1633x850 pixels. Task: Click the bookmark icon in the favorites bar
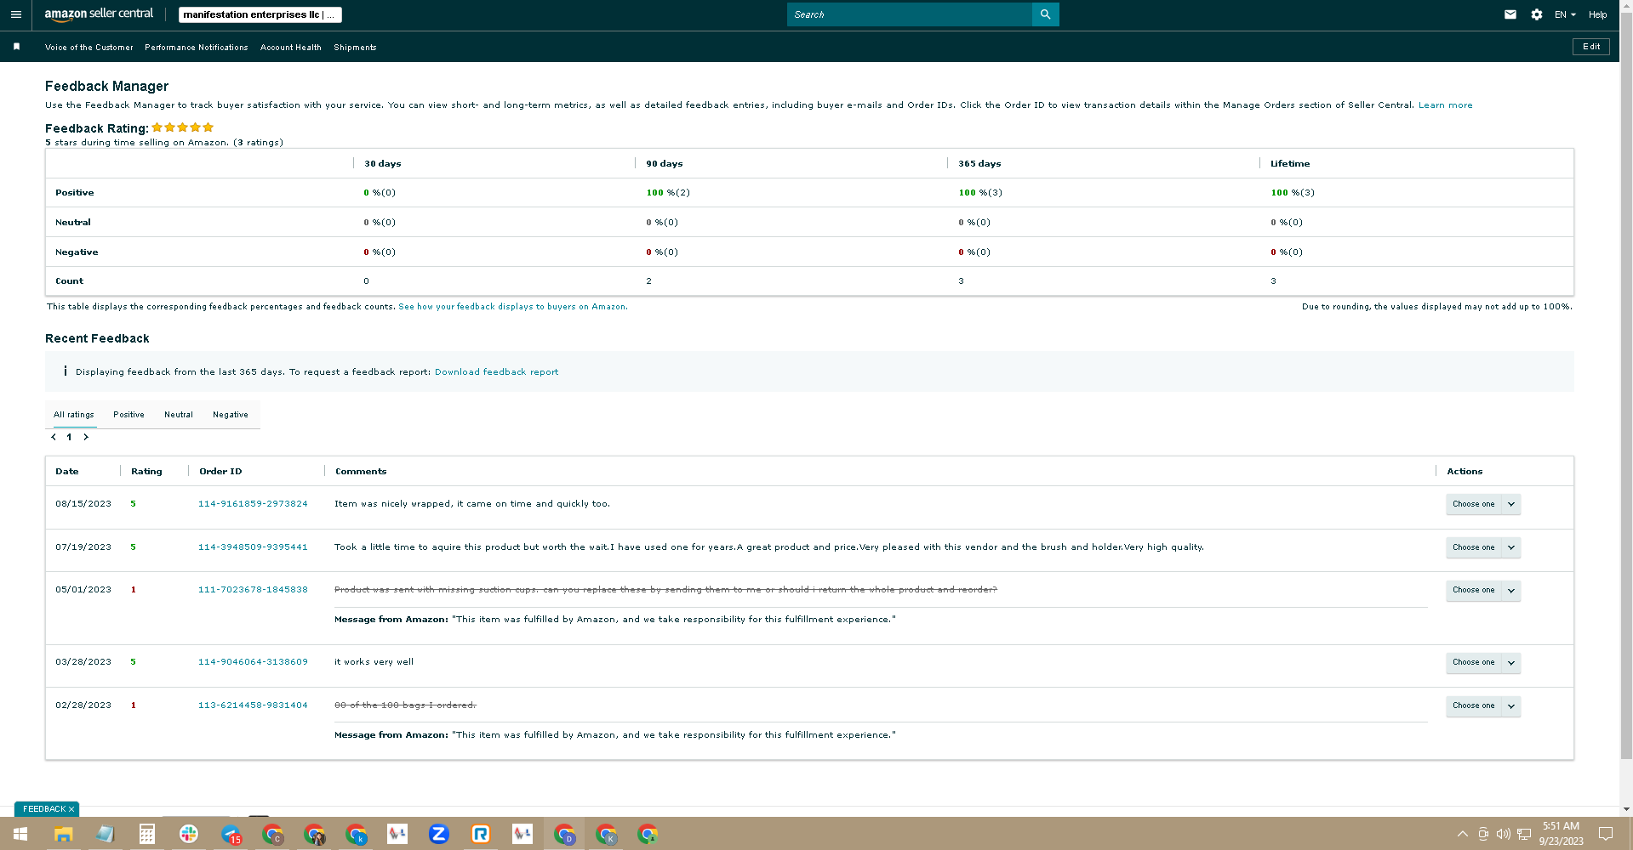point(16,47)
